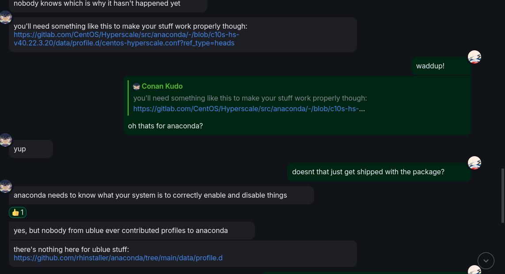Viewport: 505px width, 274px height.
Task: Select the "nobody knows which is why" message
Action: 97,4
